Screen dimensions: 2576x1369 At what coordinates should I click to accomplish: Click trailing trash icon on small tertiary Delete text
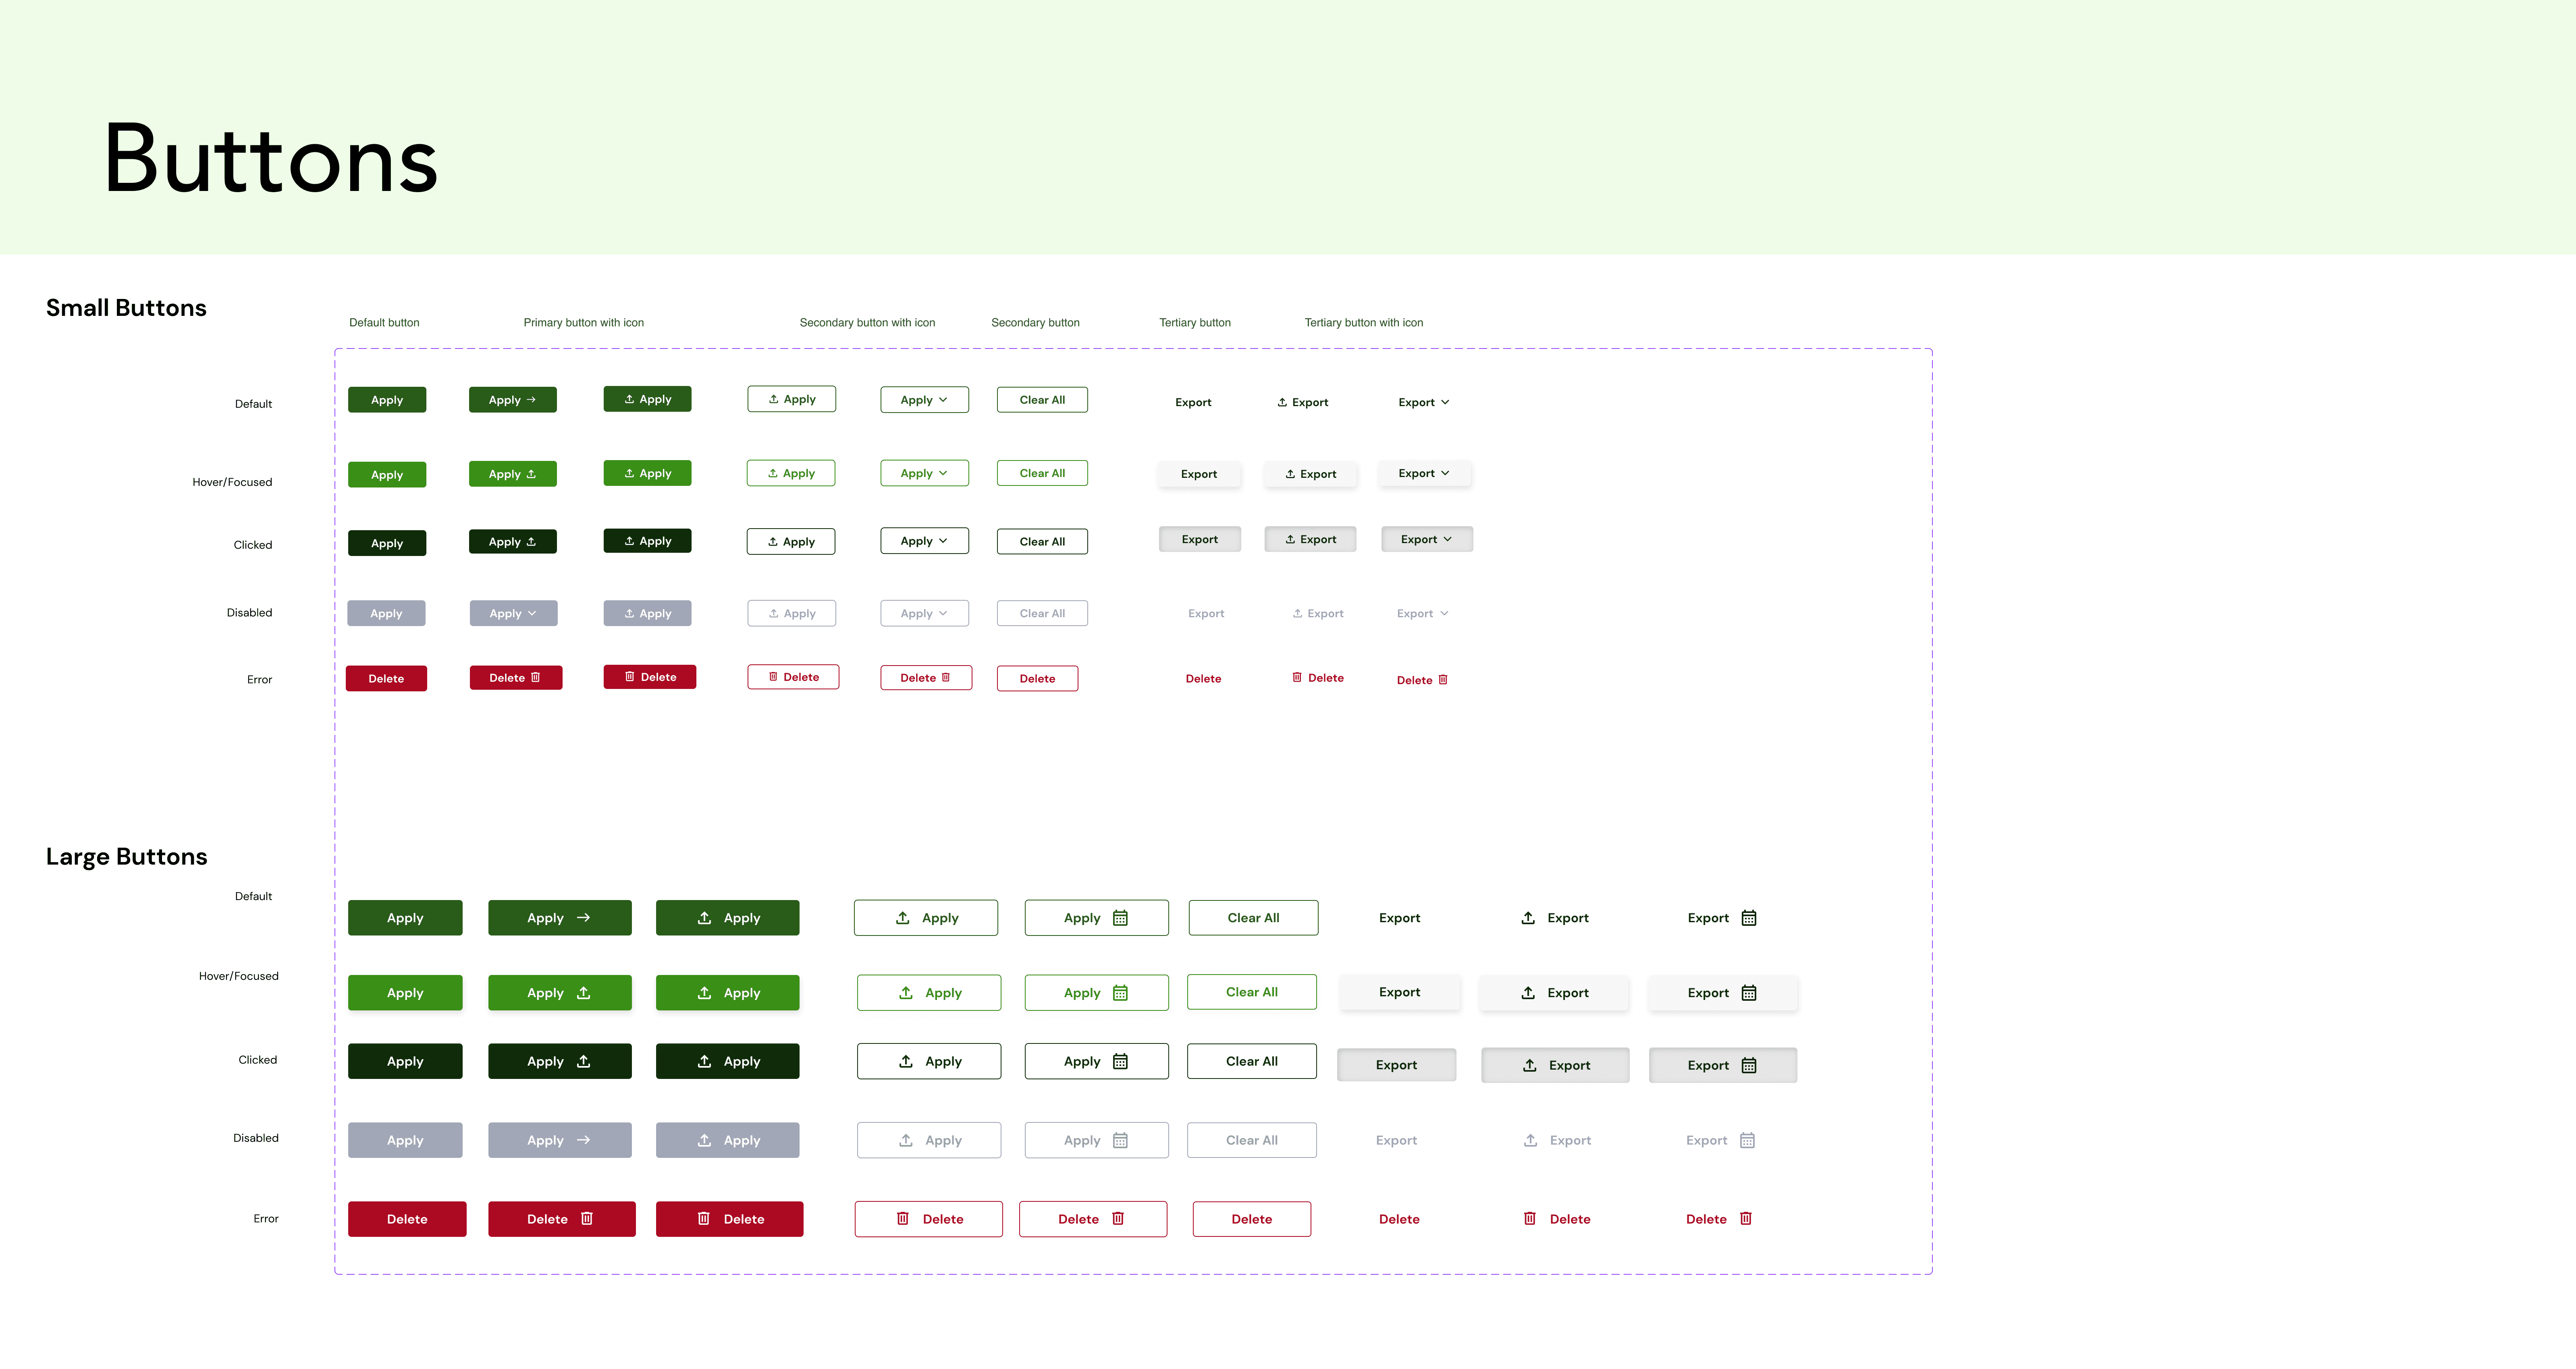pos(1443,680)
